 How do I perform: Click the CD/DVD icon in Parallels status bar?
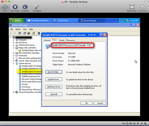coord(127,123)
